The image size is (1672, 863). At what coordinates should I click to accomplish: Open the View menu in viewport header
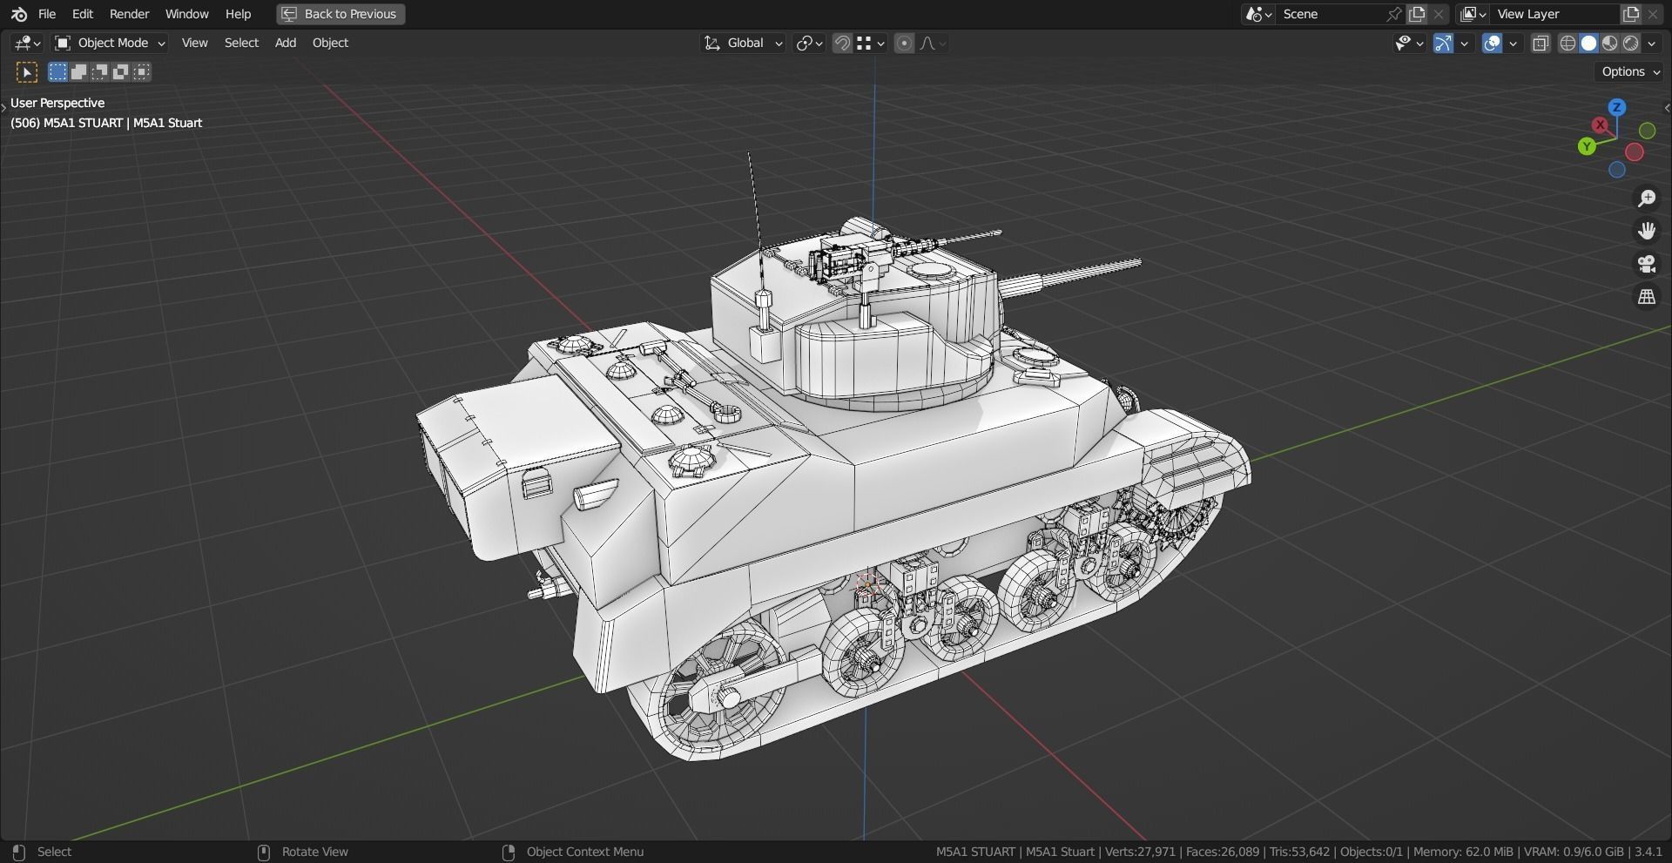coord(194,43)
